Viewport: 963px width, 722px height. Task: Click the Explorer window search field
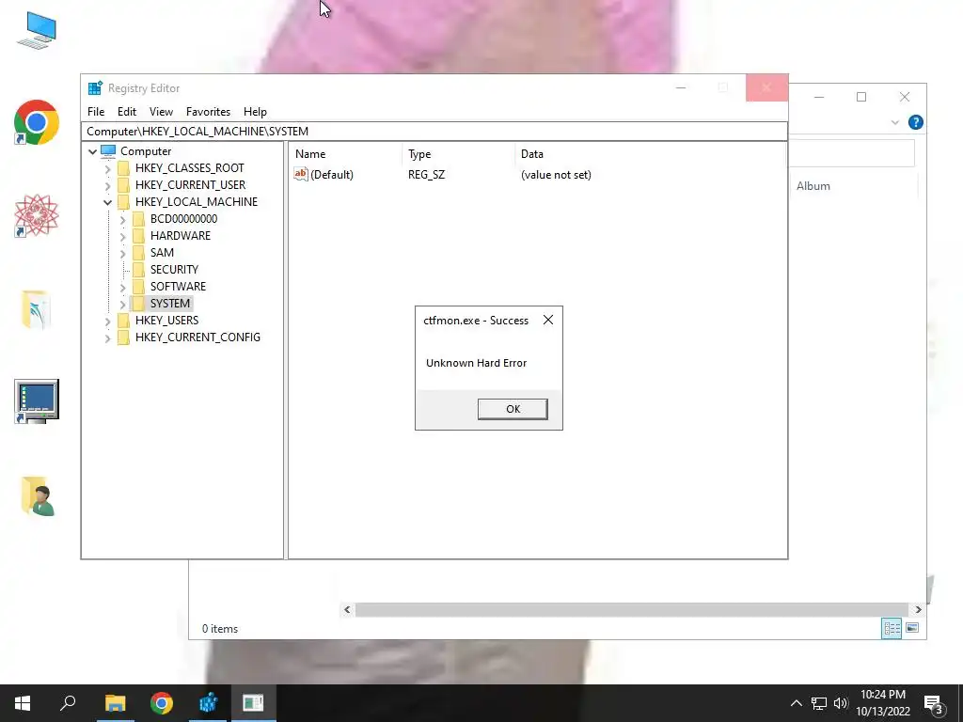(x=852, y=153)
